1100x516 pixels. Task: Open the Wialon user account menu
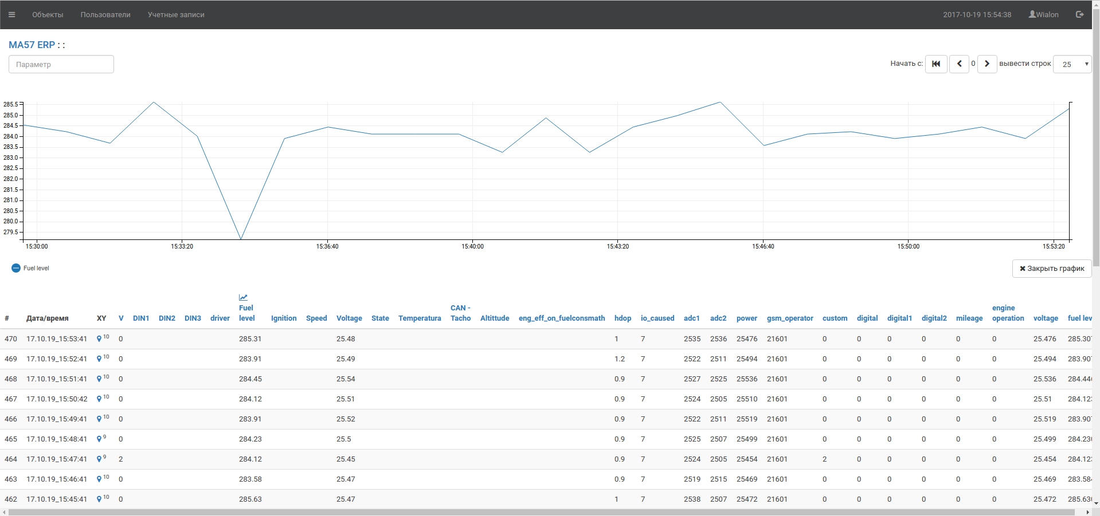click(x=1043, y=14)
